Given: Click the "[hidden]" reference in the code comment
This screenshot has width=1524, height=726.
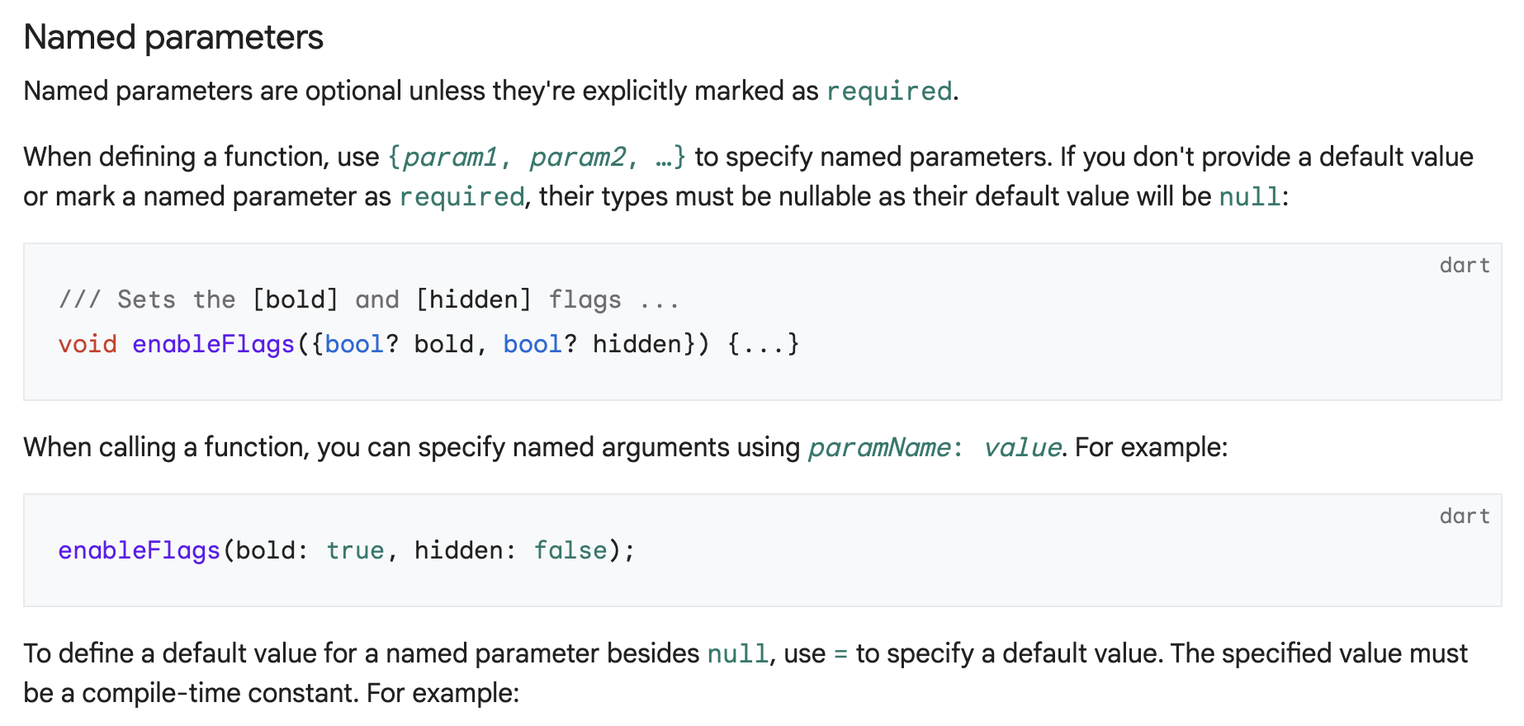Looking at the screenshot, I should 474,299.
